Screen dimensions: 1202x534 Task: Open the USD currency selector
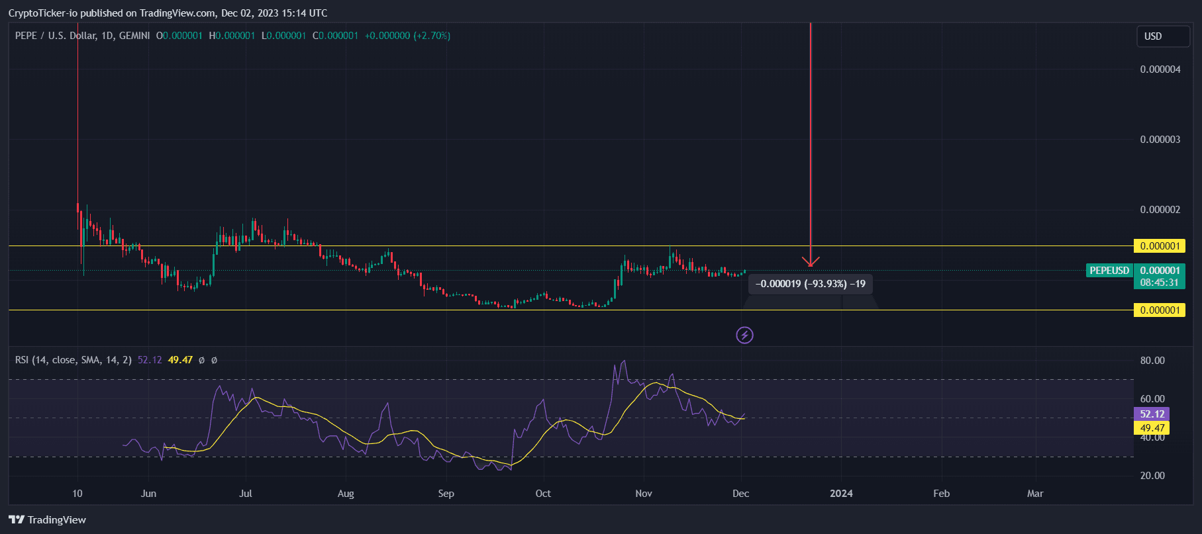pos(1162,36)
